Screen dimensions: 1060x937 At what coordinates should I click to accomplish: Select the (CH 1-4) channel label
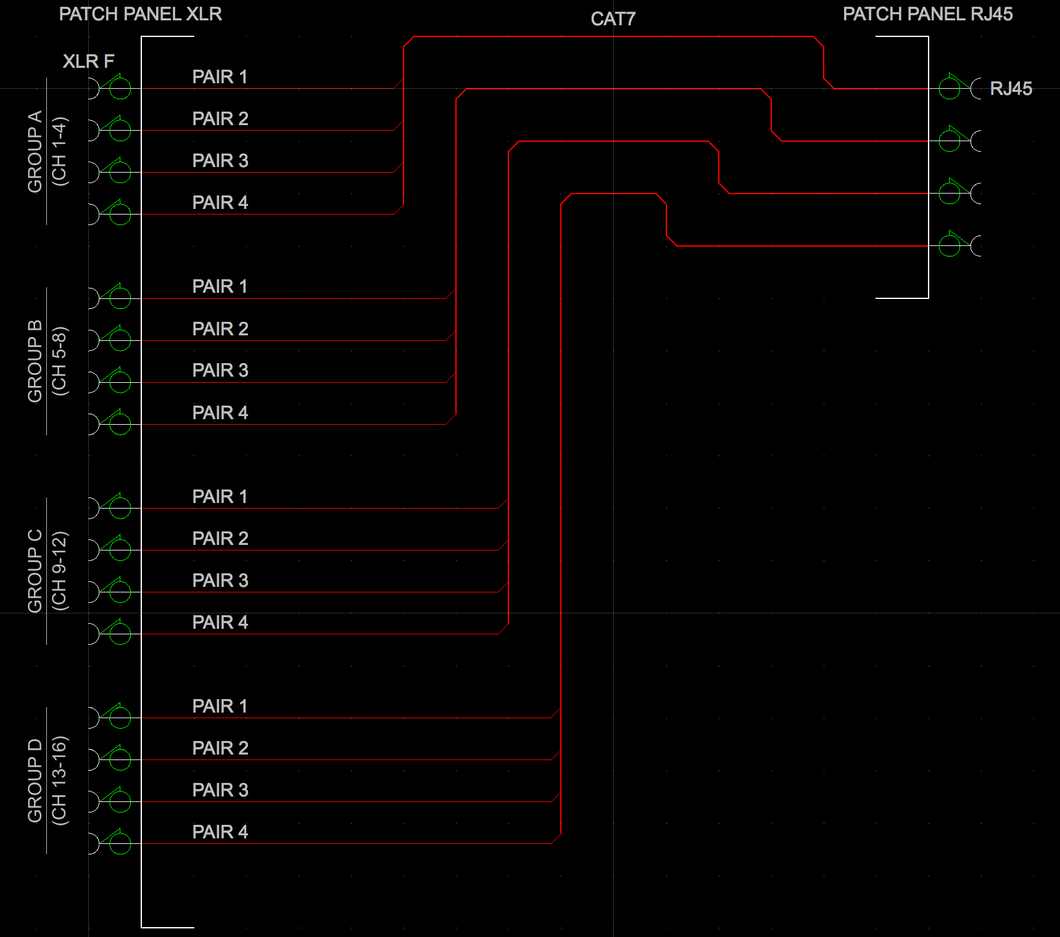click(x=59, y=152)
